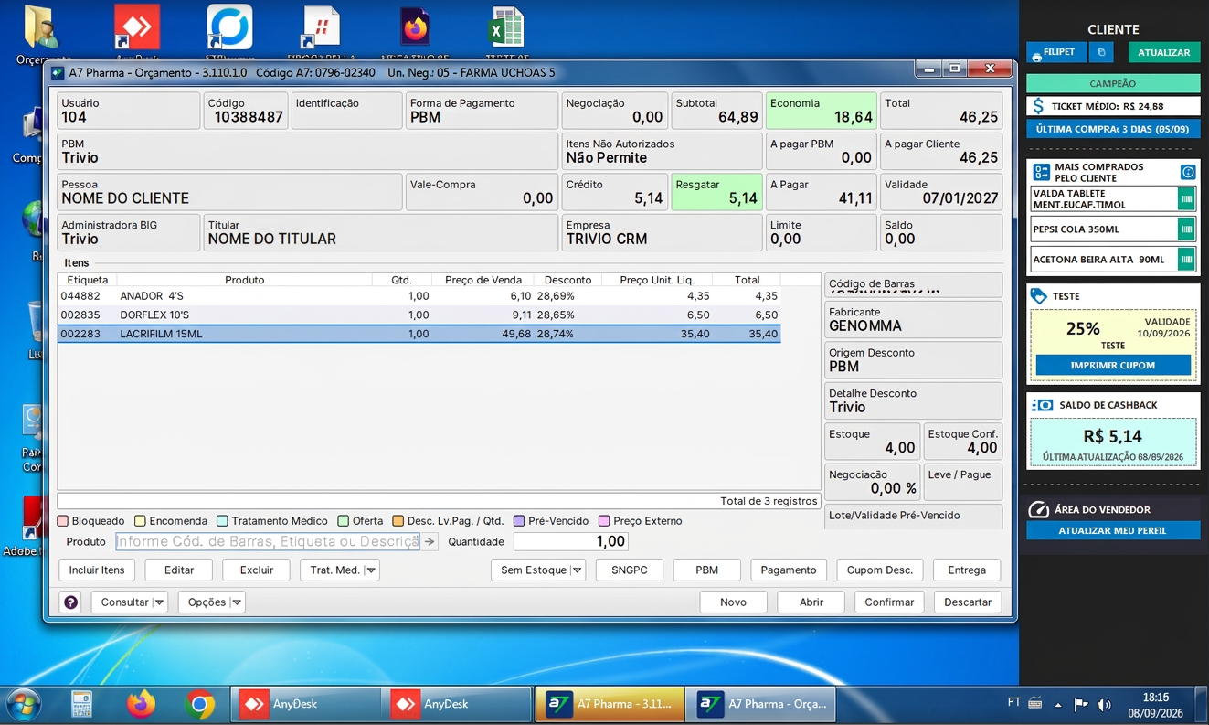Click the PBM button

(706, 570)
